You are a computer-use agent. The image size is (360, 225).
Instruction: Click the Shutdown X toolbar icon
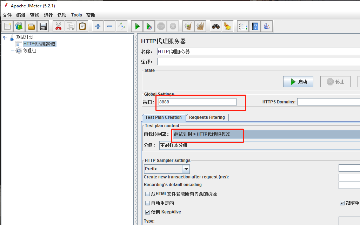[x=173, y=26]
